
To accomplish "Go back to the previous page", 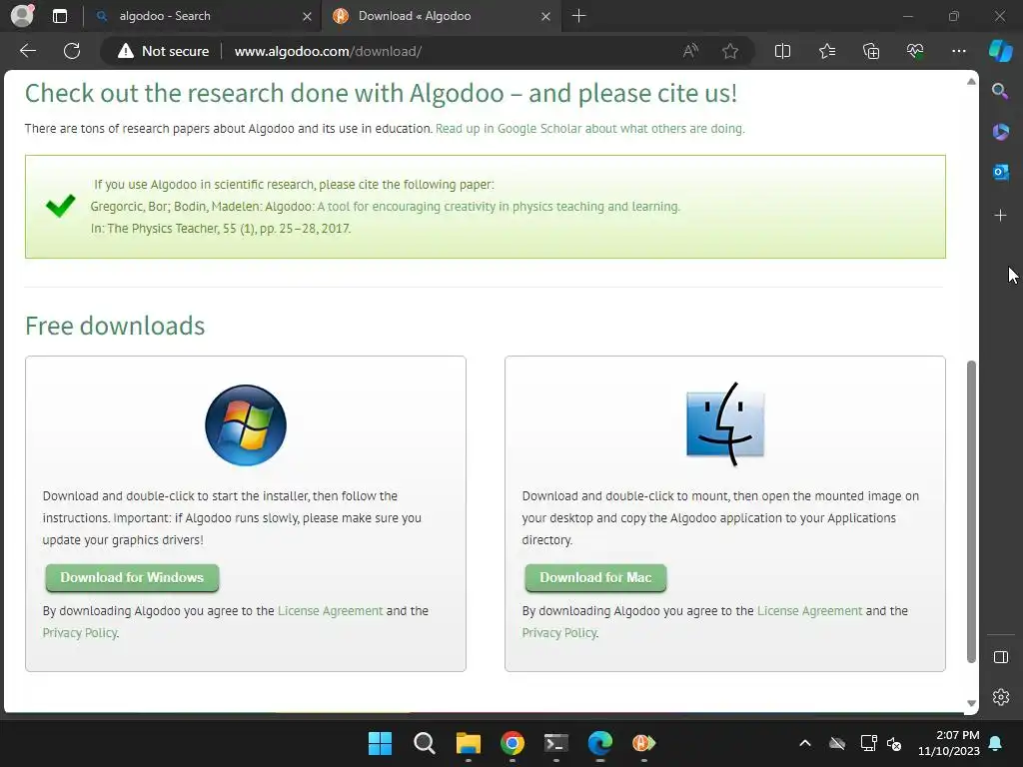I will click(28, 51).
